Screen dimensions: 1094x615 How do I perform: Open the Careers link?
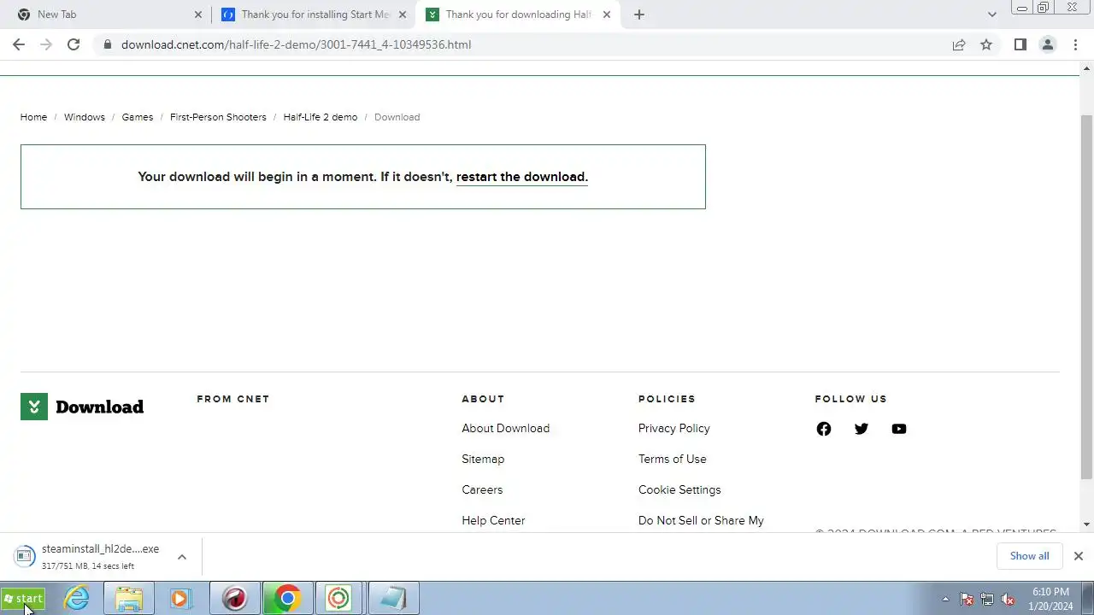point(482,490)
